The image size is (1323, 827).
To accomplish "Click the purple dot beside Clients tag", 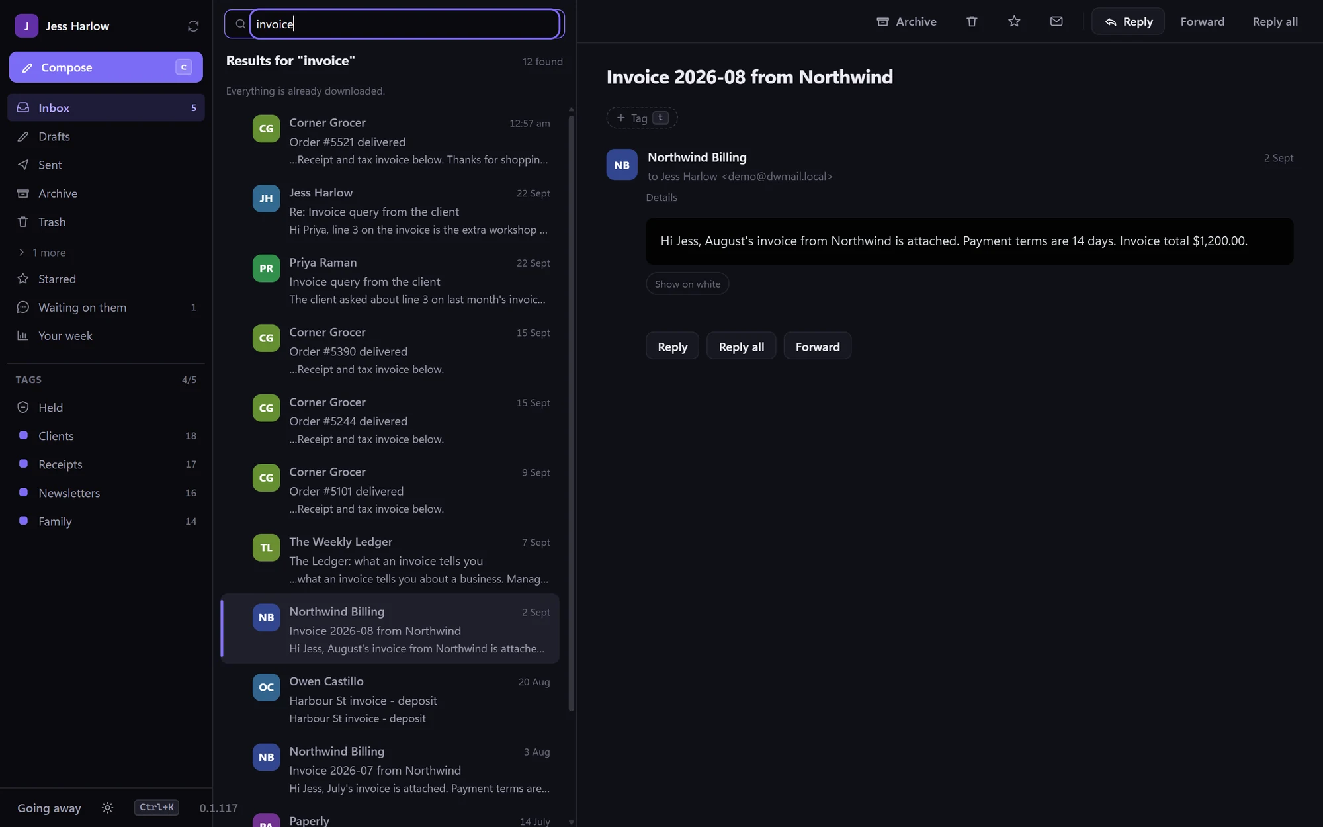I will click(x=23, y=435).
